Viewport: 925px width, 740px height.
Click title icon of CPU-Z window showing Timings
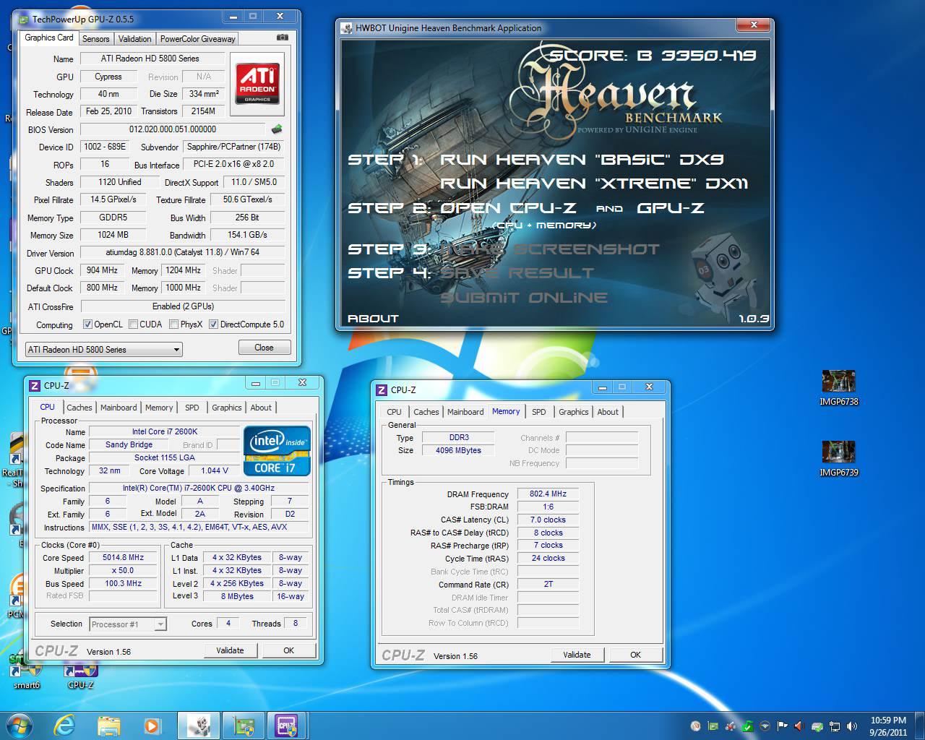coord(382,390)
